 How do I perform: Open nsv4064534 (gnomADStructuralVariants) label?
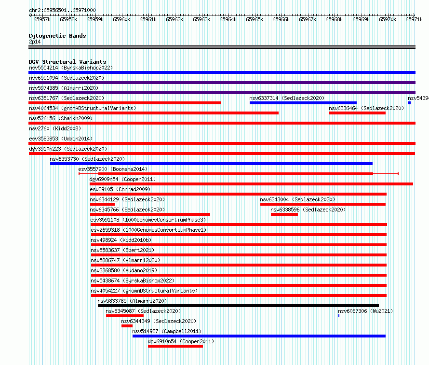(x=82, y=108)
